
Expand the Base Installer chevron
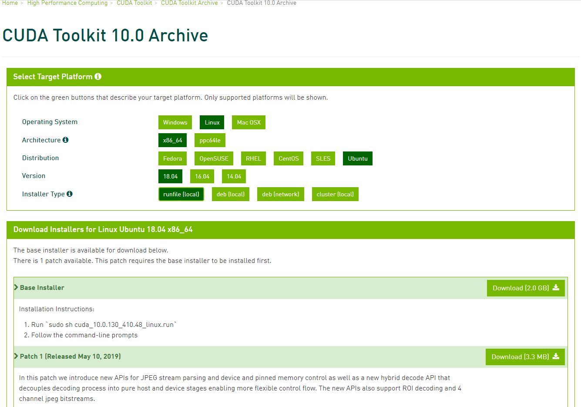tap(16, 287)
